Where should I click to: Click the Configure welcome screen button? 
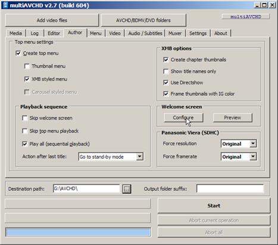point(183,118)
